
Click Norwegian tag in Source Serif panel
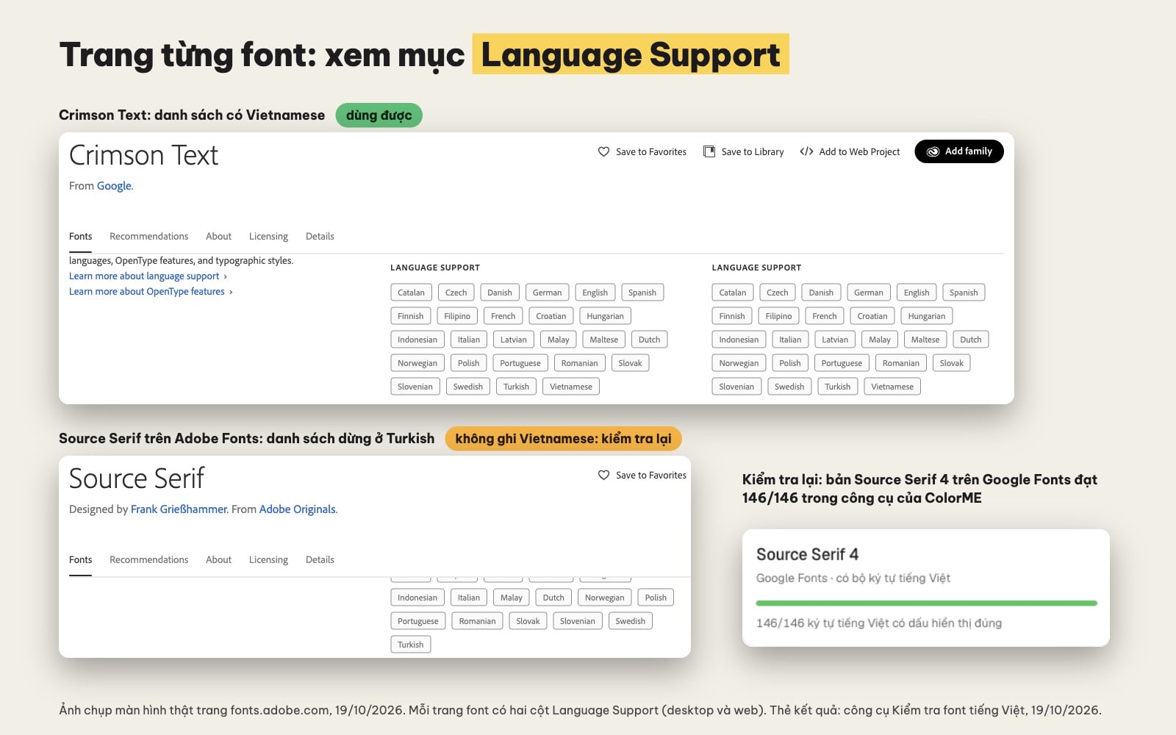click(604, 598)
